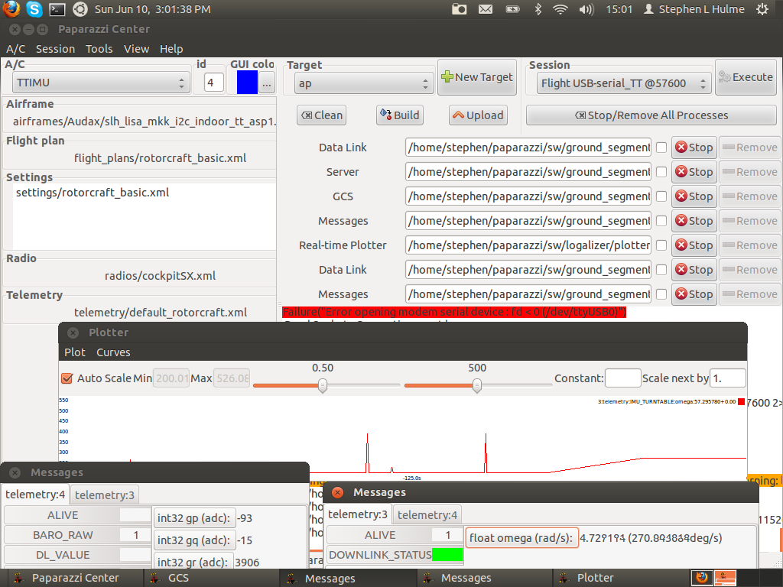Stop the Real-time Plotter process

pyautogui.click(x=694, y=245)
